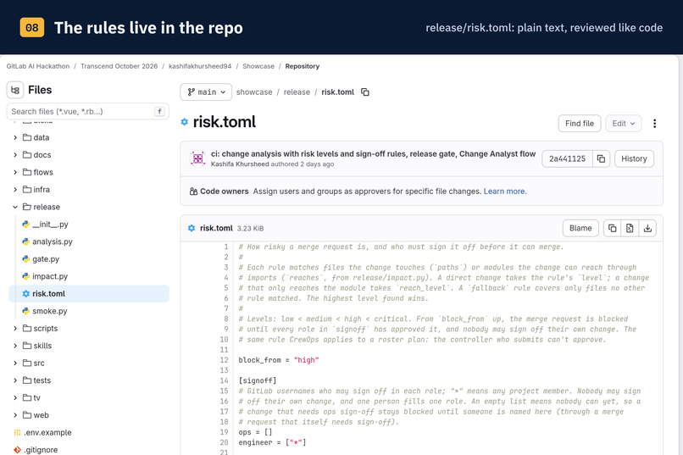The image size is (683, 455).
Task: Click line number 14 beside [signoff]
Action: tap(225, 380)
